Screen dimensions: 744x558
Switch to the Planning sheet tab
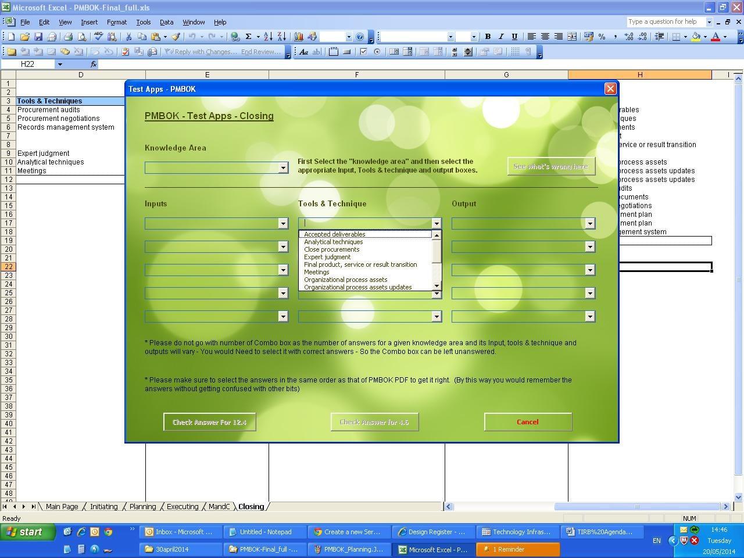tap(142, 506)
